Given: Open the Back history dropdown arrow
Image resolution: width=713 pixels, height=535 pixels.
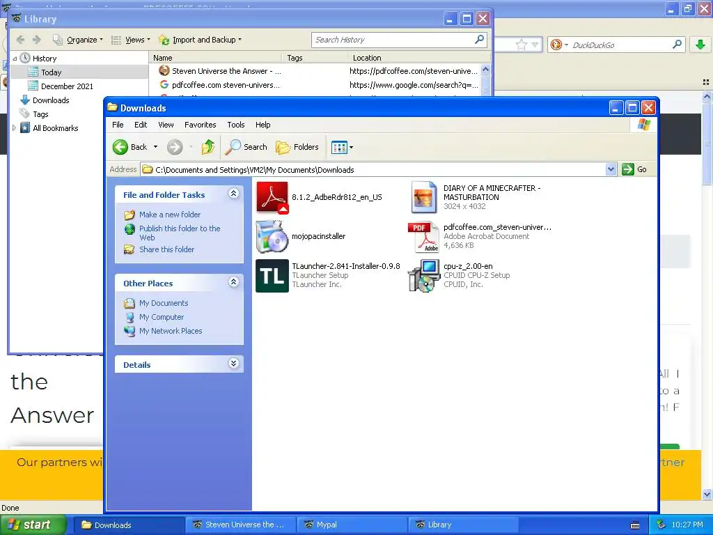Looking at the screenshot, I should pos(155,147).
